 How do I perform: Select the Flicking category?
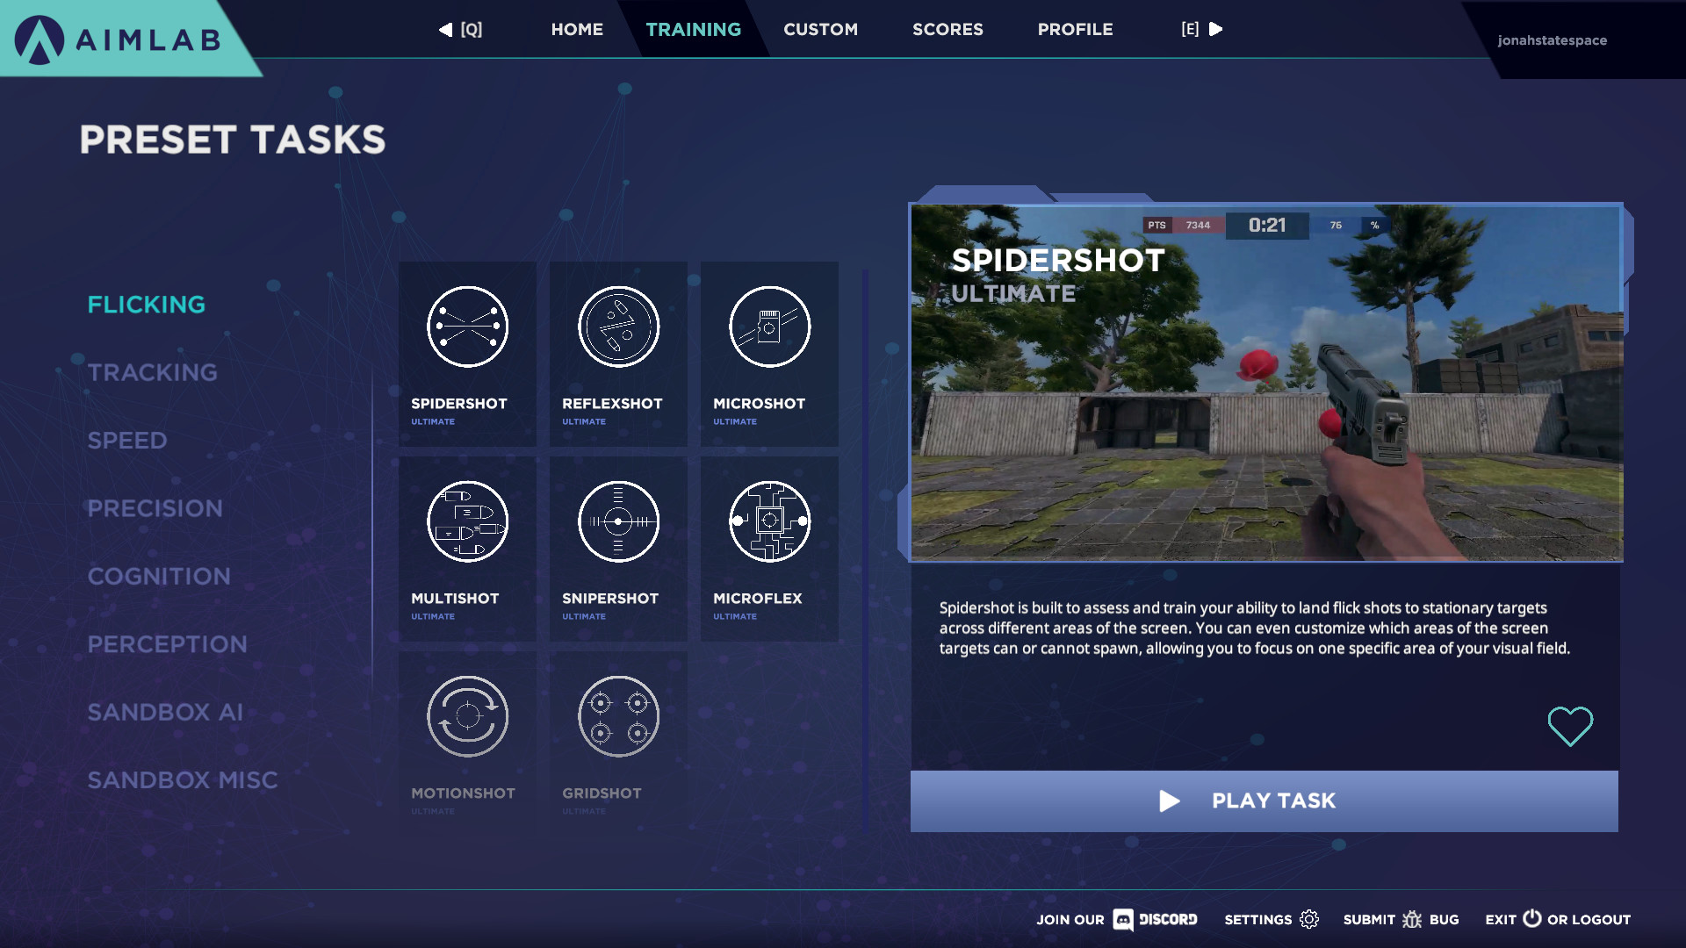(147, 305)
